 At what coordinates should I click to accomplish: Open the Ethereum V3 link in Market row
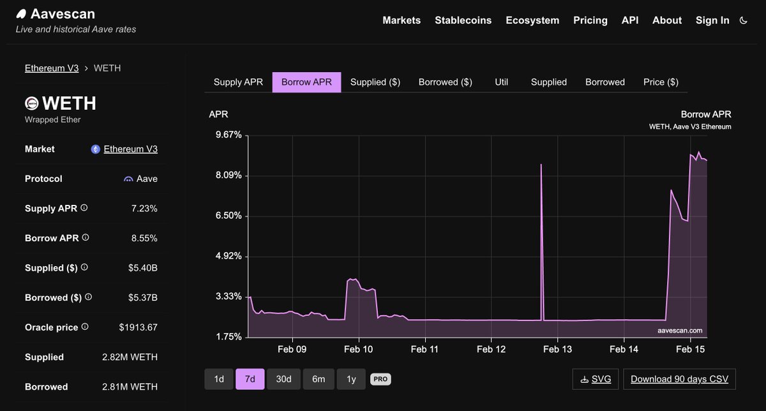(x=131, y=149)
